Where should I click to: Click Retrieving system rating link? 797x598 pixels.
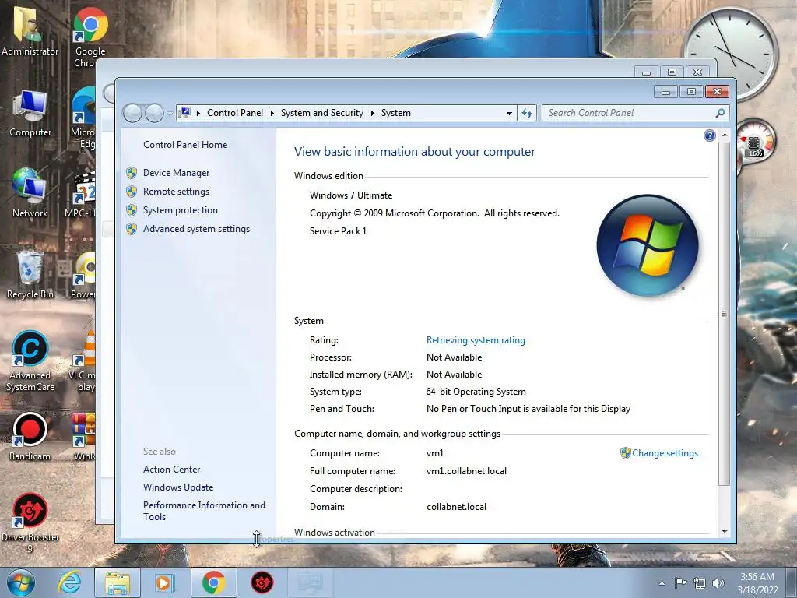pyautogui.click(x=476, y=340)
